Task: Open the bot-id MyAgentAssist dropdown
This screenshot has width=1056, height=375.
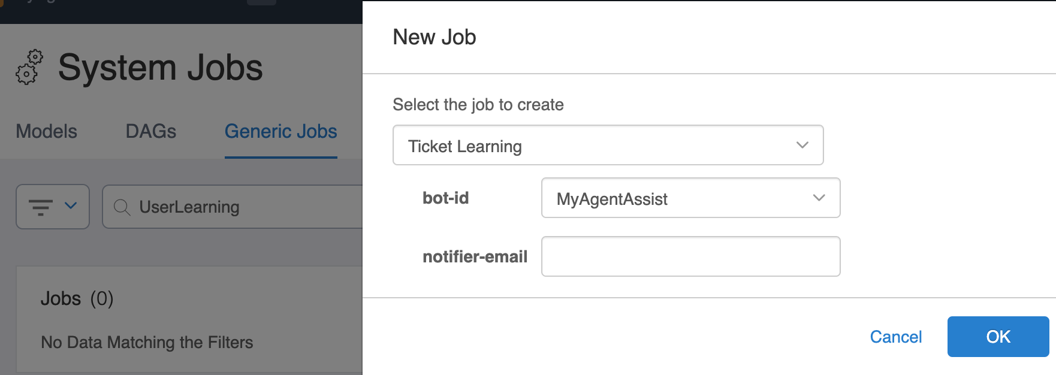Action: tap(690, 198)
